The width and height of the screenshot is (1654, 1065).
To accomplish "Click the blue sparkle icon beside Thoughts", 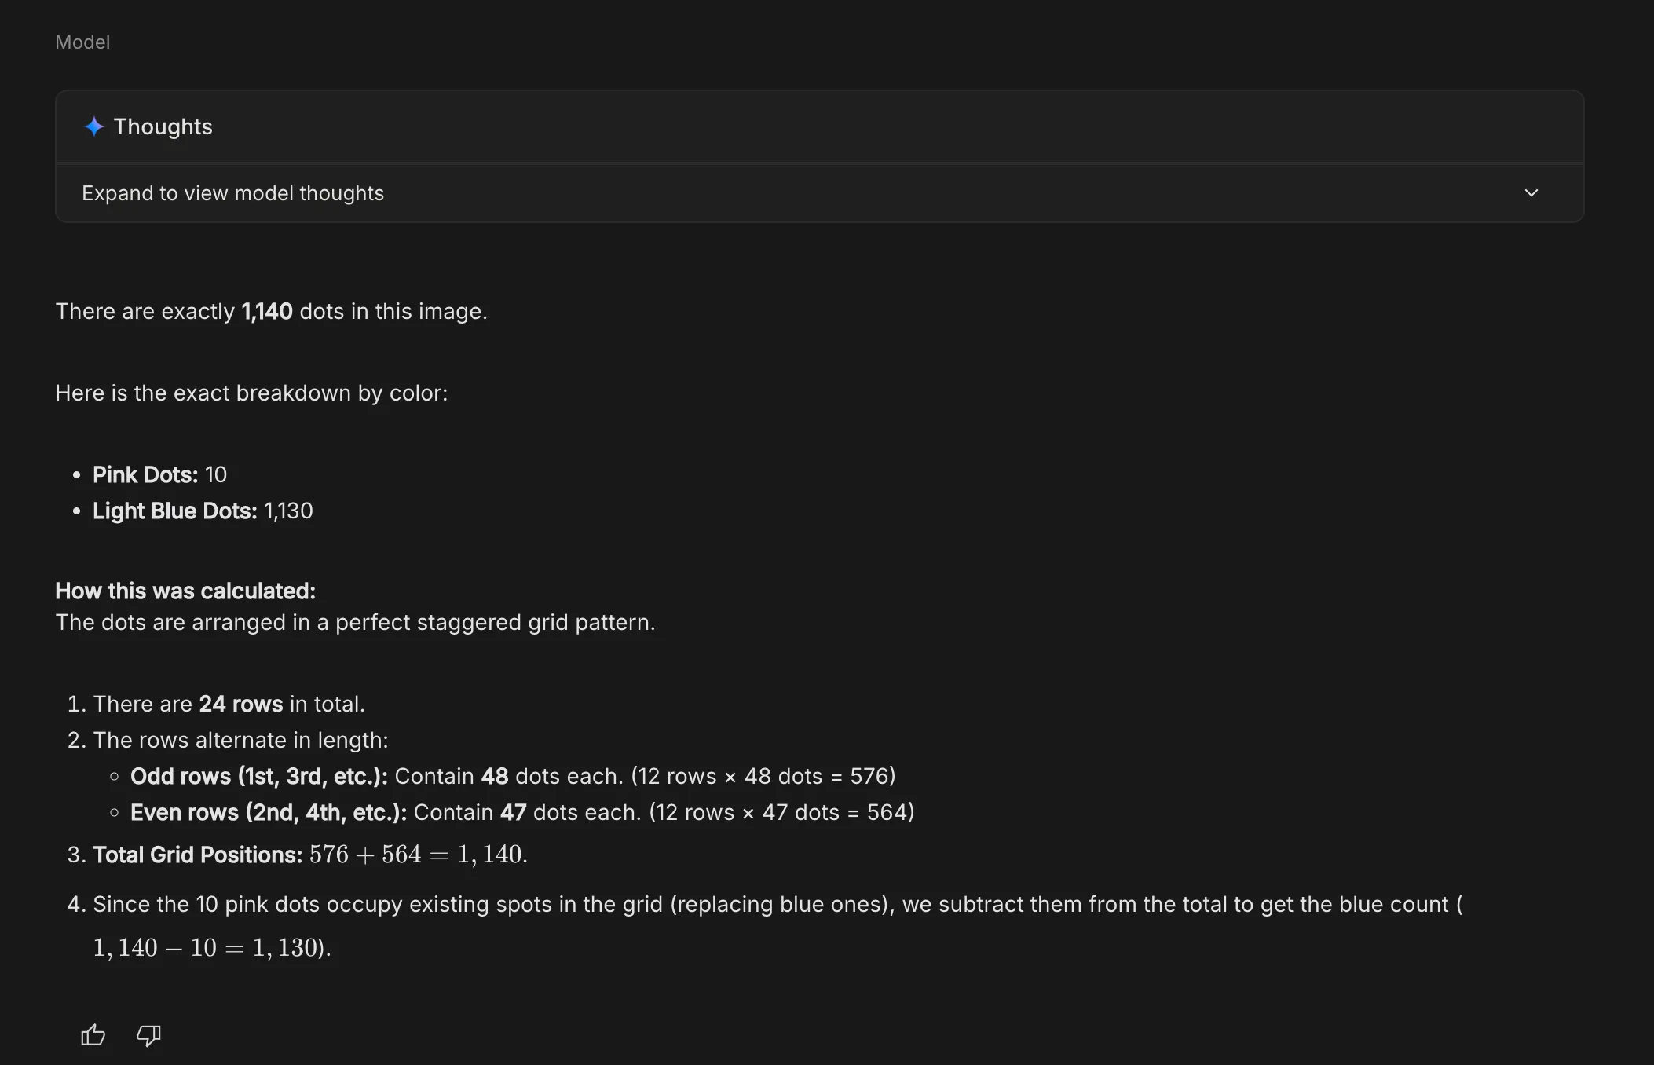I will [93, 126].
